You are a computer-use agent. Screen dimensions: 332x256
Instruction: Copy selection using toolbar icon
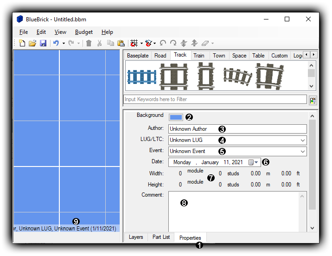[x=110, y=43]
